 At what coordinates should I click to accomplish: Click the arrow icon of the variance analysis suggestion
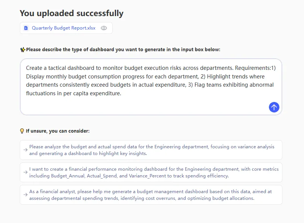(x=25, y=150)
